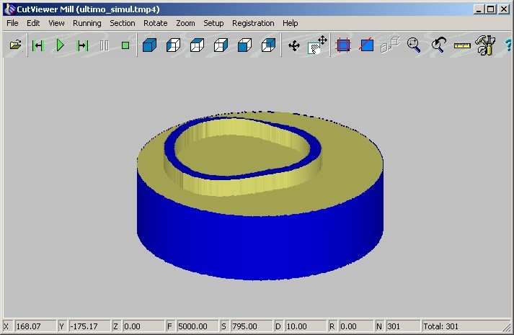514x335 pixels.
Task: Open the Section menu
Action: (x=123, y=23)
